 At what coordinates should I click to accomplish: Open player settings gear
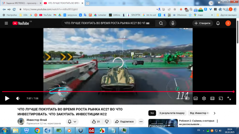tap(204, 99)
